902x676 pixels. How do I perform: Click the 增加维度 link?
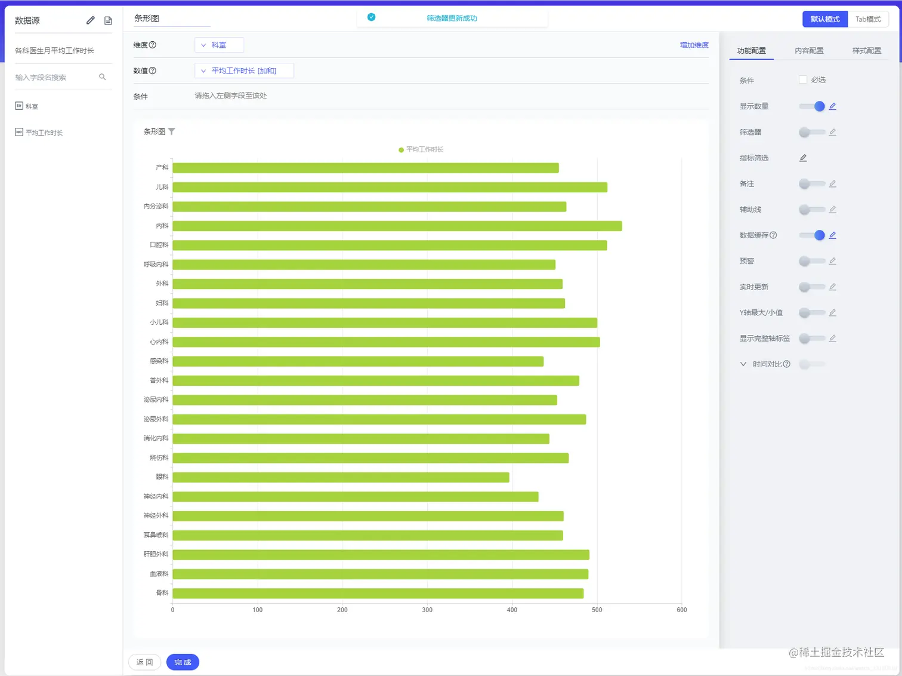[x=694, y=45]
